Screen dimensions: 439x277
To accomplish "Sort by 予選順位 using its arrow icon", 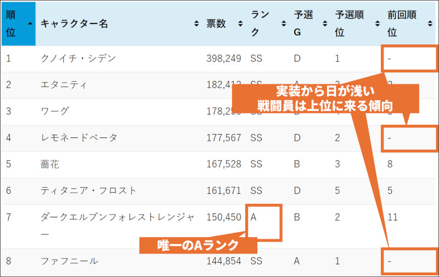I will click(377, 24).
